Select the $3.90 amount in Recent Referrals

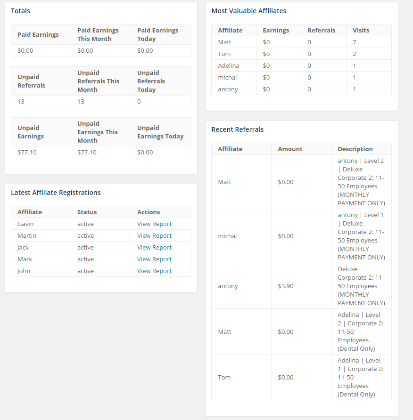pyautogui.click(x=285, y=286)
